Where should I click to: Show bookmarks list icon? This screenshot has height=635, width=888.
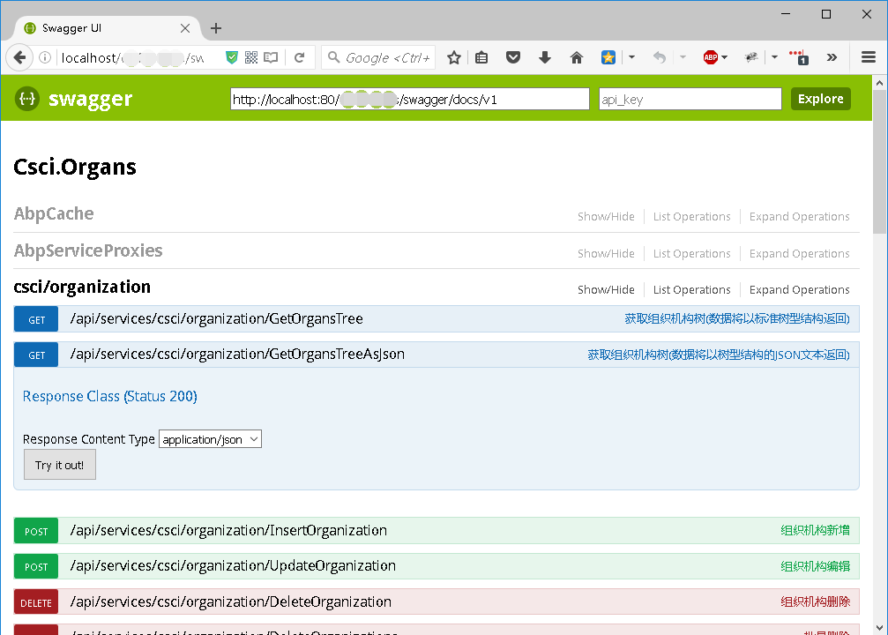pyautogui.click(x=481, y=57)
